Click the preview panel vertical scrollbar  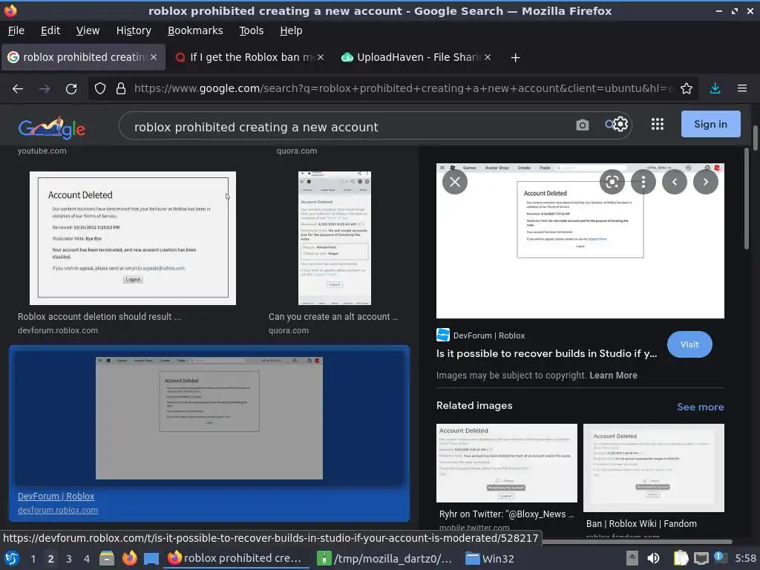click(x=747, y=199)
